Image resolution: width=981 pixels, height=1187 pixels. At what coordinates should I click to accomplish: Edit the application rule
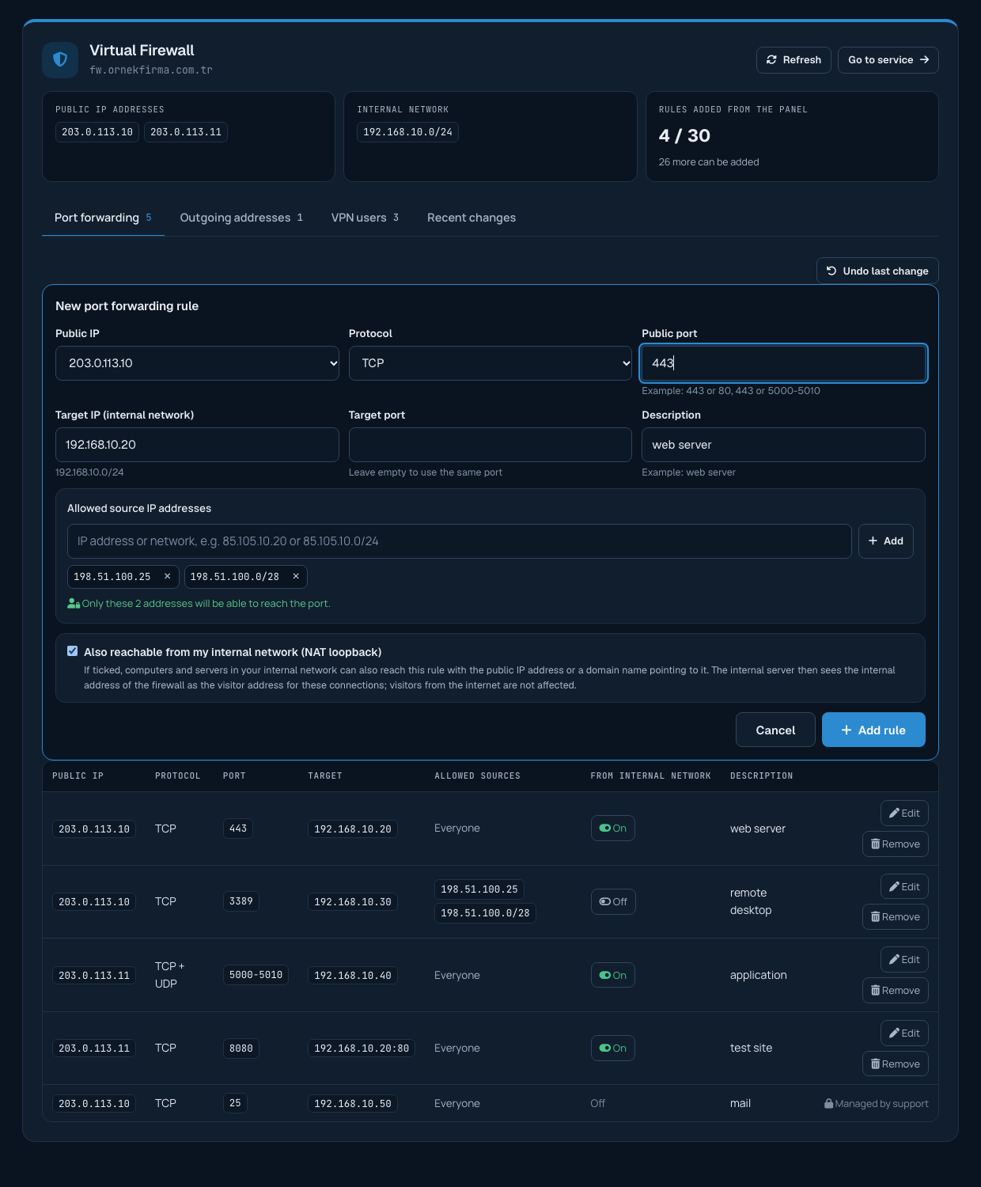point(904,959)
